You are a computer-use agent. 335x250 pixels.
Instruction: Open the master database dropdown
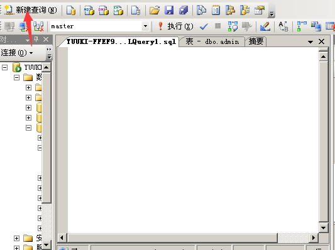coord(145,26)
